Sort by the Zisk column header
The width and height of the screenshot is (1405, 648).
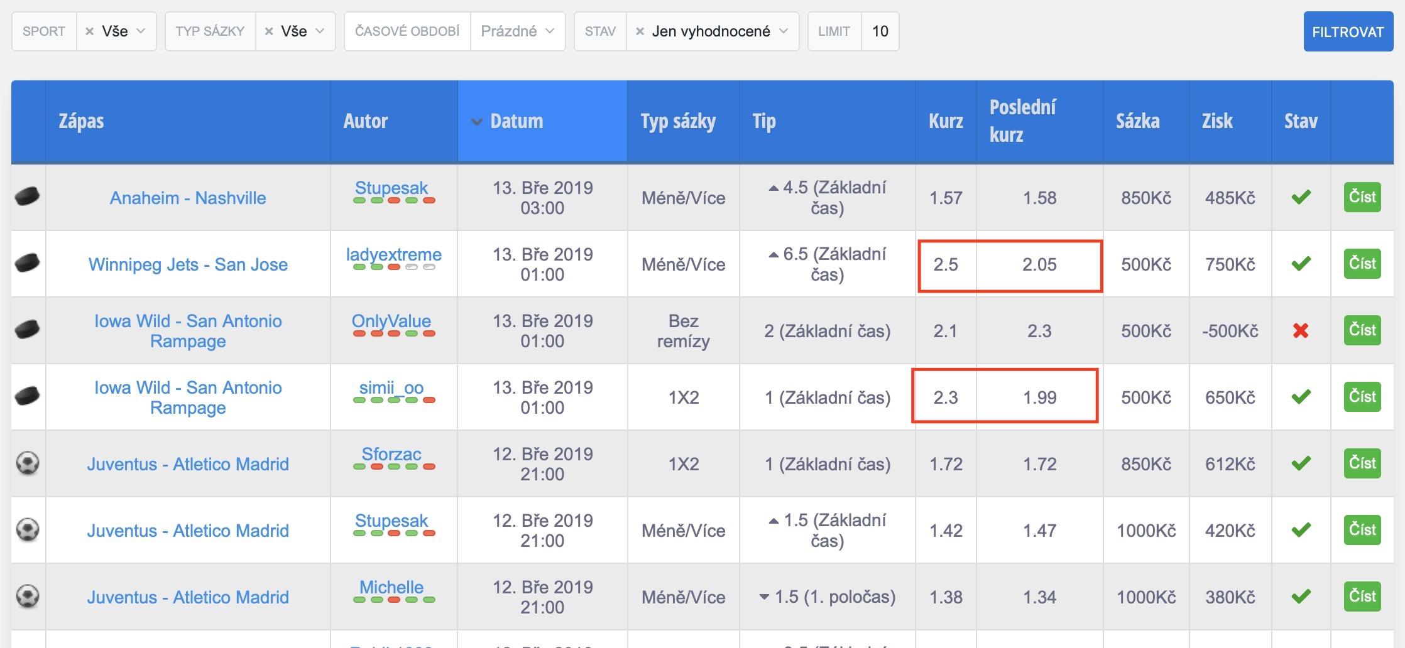[x=1217, y=121]
